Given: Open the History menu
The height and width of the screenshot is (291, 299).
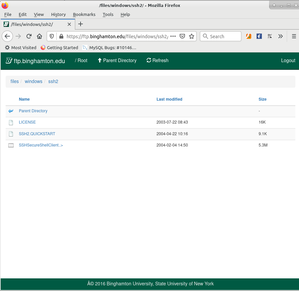Looking at the screenshot, I should pyautogui.click(x=58, y=15).
